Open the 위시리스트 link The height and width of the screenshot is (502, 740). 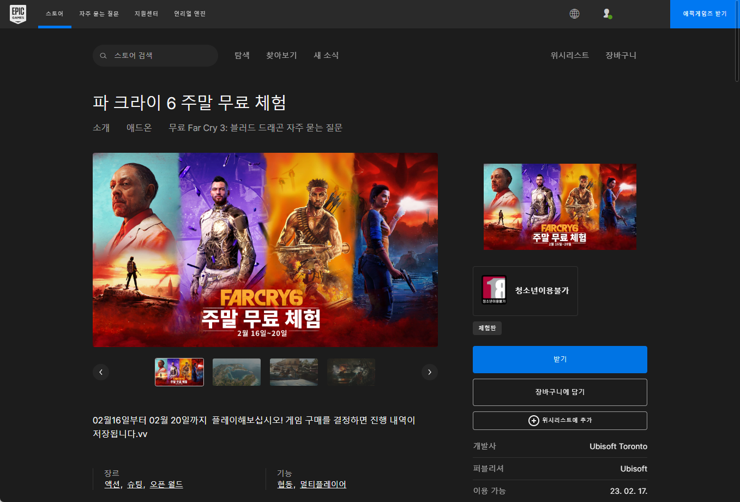(x=570, y=55)
